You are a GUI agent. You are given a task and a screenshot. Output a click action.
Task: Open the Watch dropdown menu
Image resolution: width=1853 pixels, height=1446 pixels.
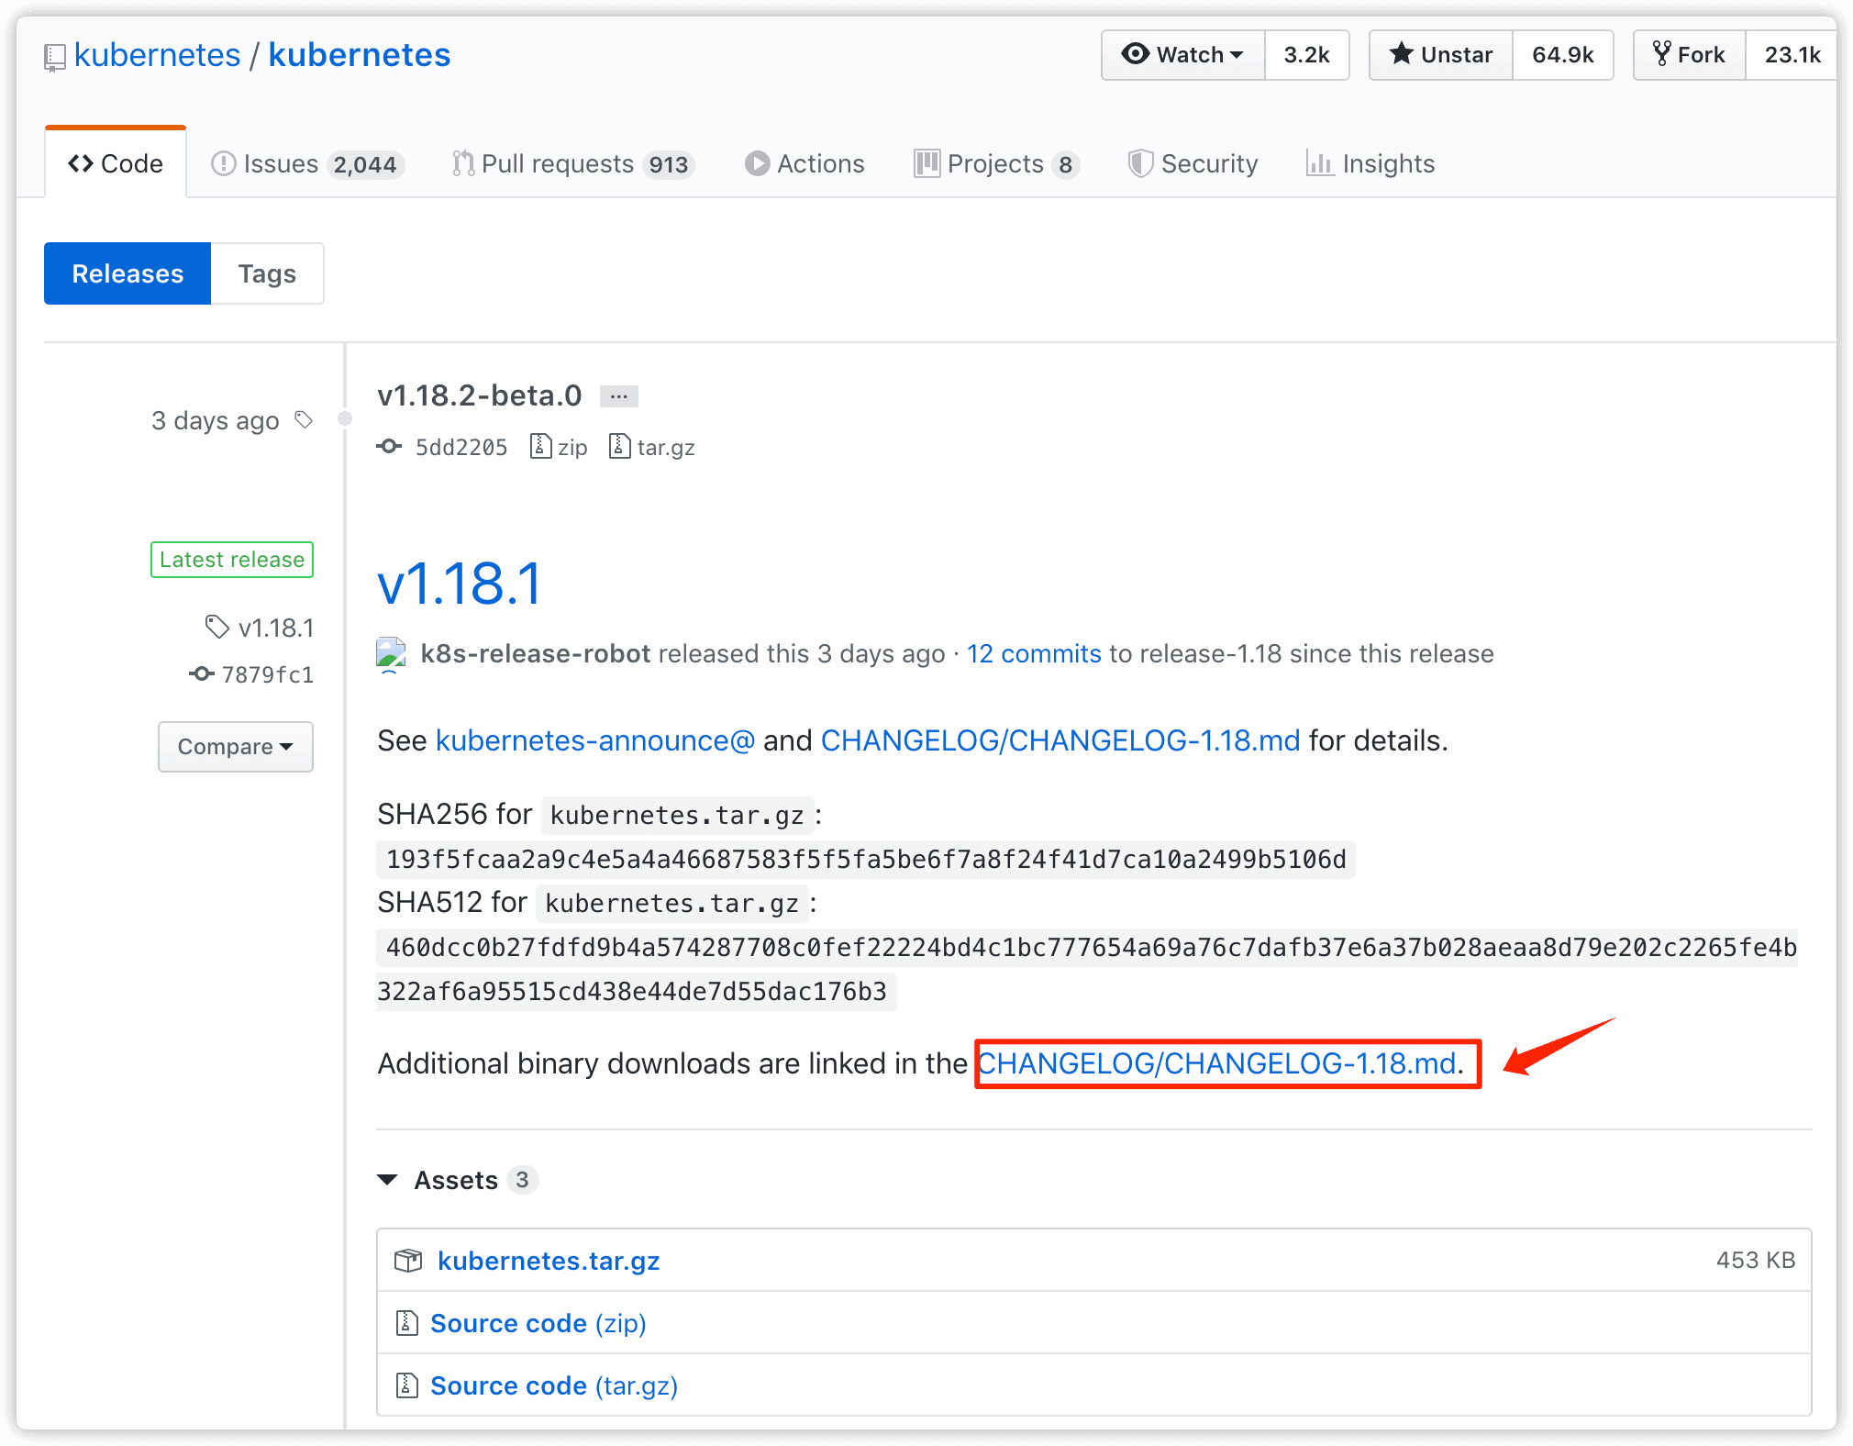tap(1182, 55)
